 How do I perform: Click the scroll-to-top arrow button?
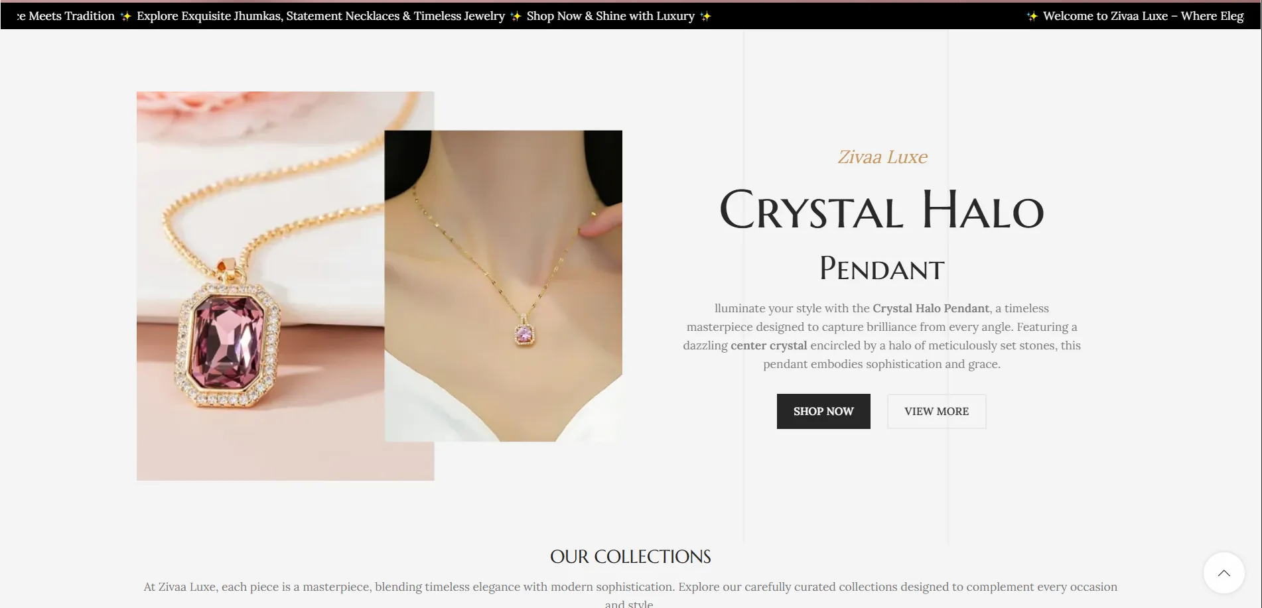pyautogui.click(x=1224, y=573)
